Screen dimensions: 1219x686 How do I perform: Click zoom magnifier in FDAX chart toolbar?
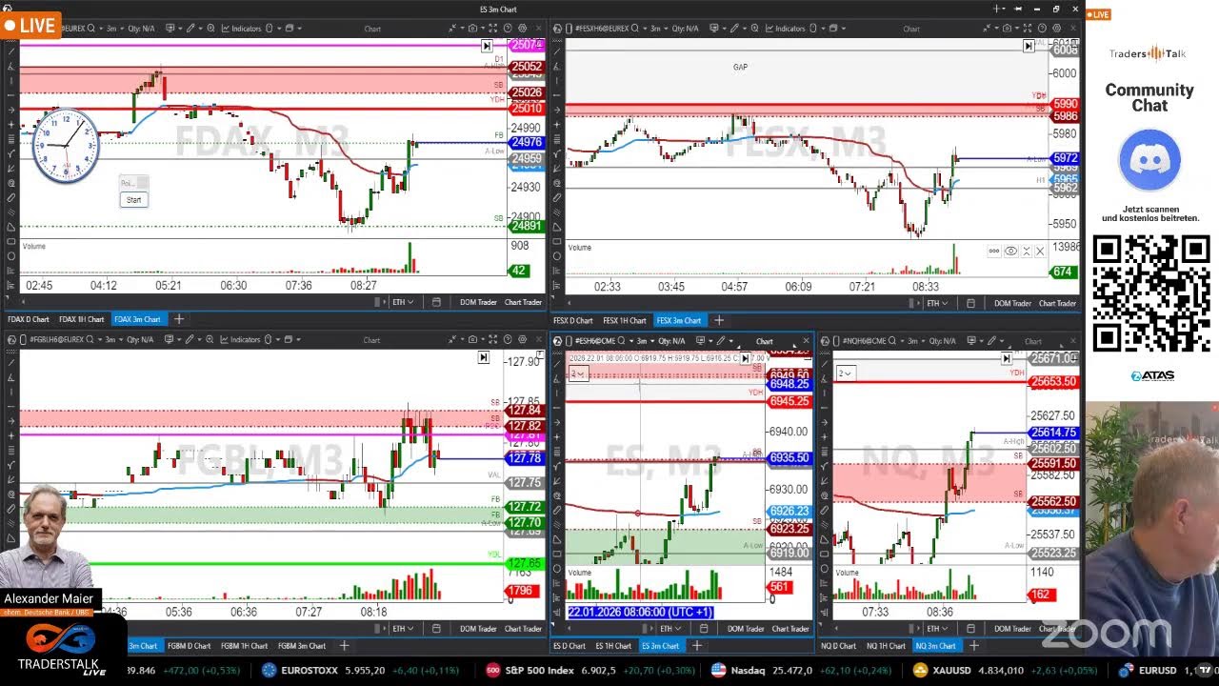click(x=210, y=29)
